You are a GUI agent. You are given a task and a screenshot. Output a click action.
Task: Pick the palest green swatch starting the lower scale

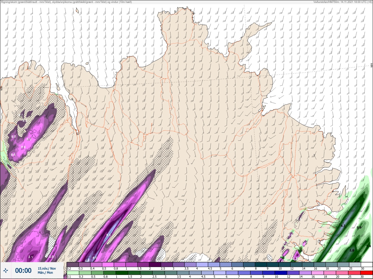[73, 273]
